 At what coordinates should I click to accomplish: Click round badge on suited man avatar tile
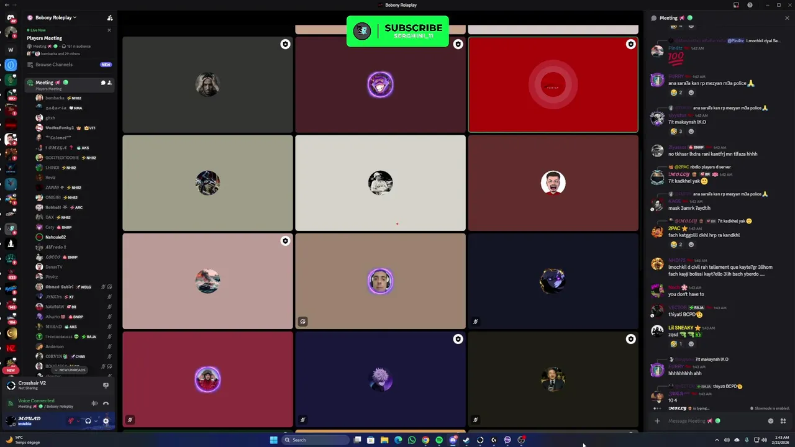coord(630,339)
